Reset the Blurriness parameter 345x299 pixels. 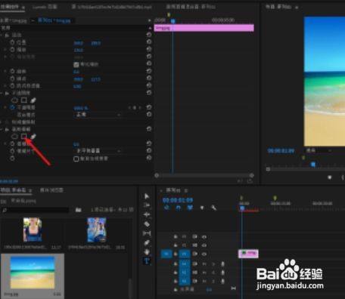point(149,143)
